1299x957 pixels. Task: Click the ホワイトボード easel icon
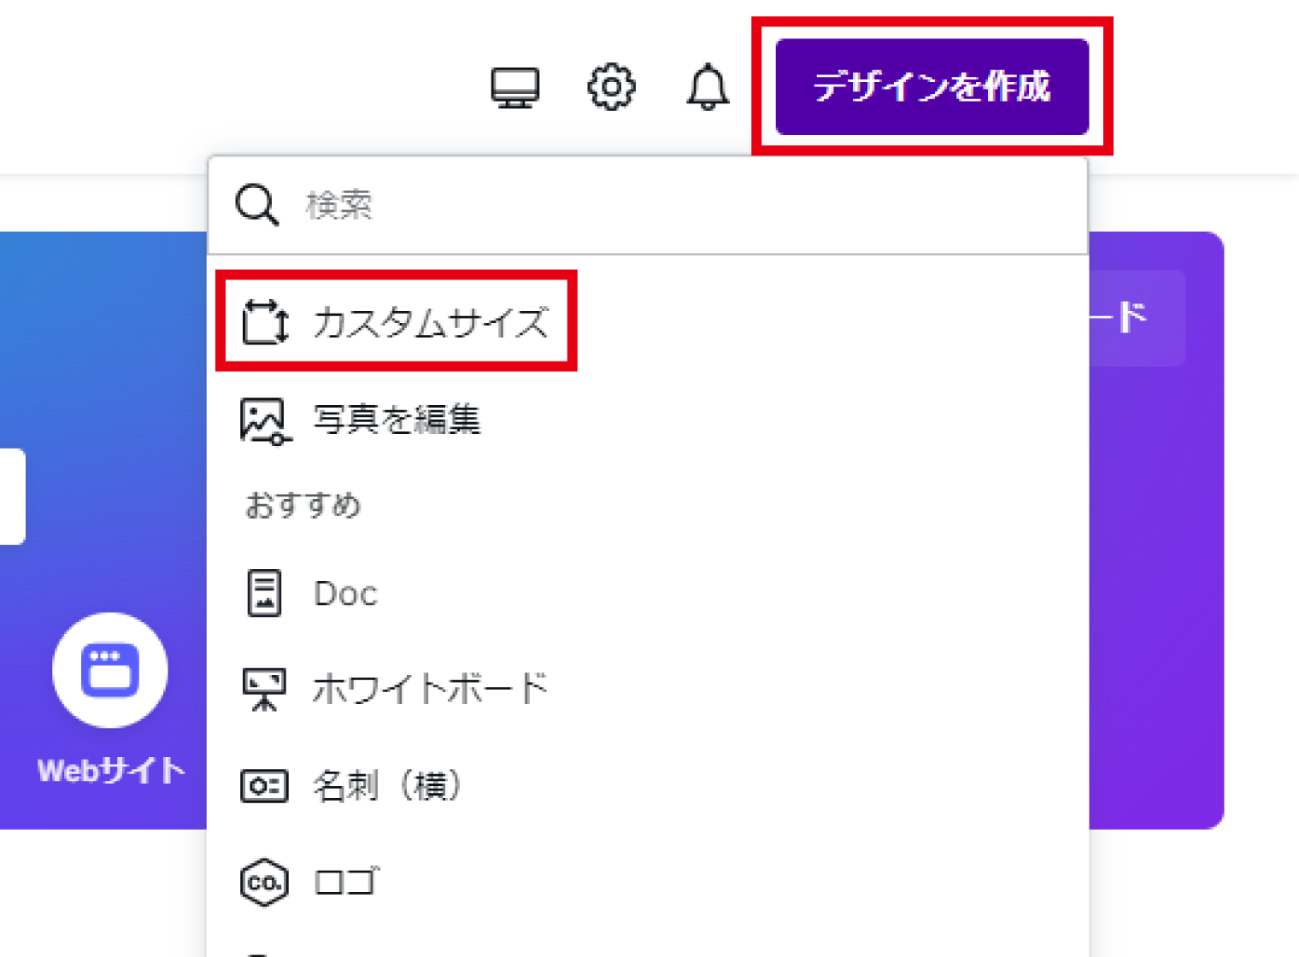point(264,689)
